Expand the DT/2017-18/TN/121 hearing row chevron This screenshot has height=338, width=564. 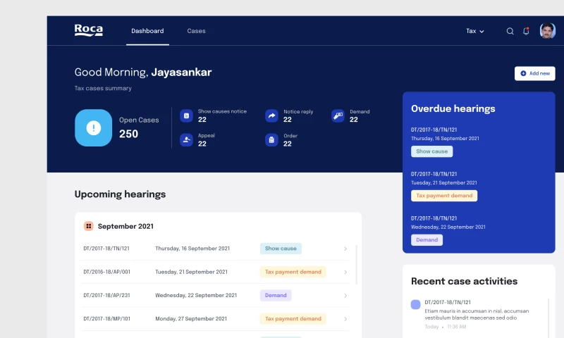click(345, 249)
